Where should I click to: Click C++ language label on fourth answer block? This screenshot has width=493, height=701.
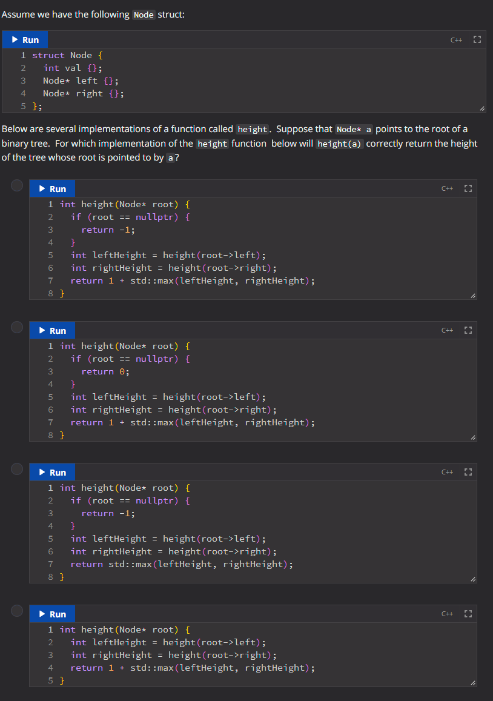[x=447, y=614]
